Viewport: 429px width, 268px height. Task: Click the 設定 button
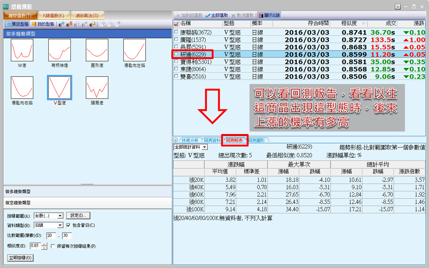(x=78, y=216)
